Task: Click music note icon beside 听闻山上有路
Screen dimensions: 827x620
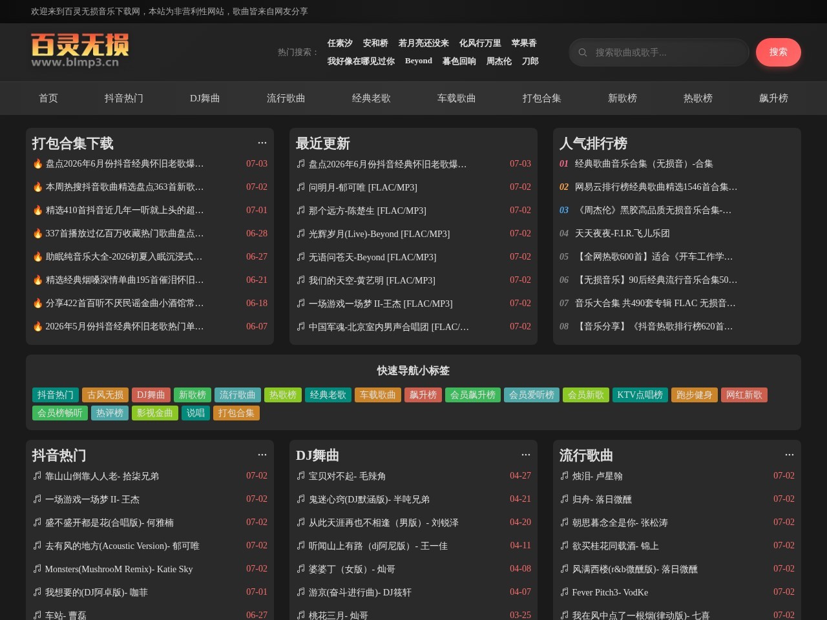Action: pos(300,545)
